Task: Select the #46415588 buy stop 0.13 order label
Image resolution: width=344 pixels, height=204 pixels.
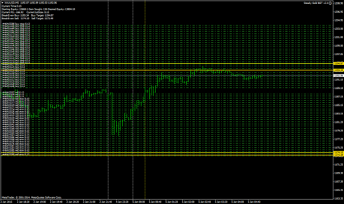Action: [16, 24]
